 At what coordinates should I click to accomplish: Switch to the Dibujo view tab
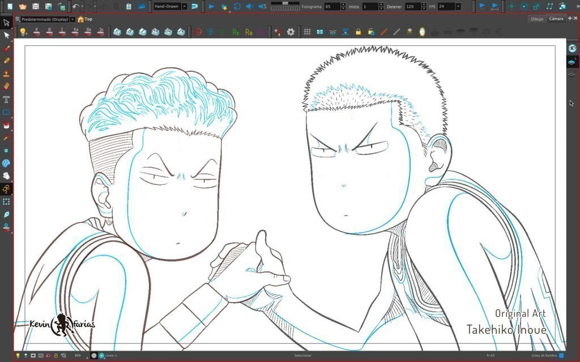537,19
